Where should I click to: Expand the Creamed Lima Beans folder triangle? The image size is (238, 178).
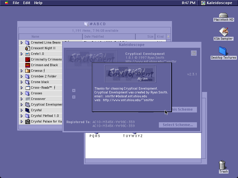[x=22, y=42]
